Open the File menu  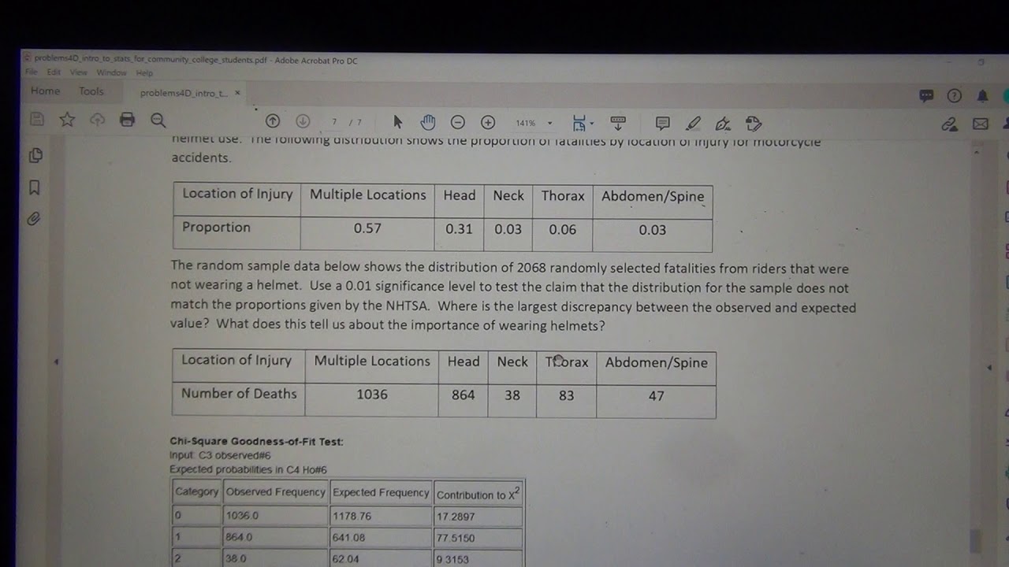point(31,72)
